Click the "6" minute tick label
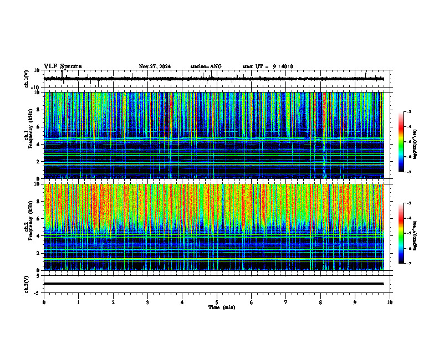This screenshot has height=339, width=439. coord(252,302)
